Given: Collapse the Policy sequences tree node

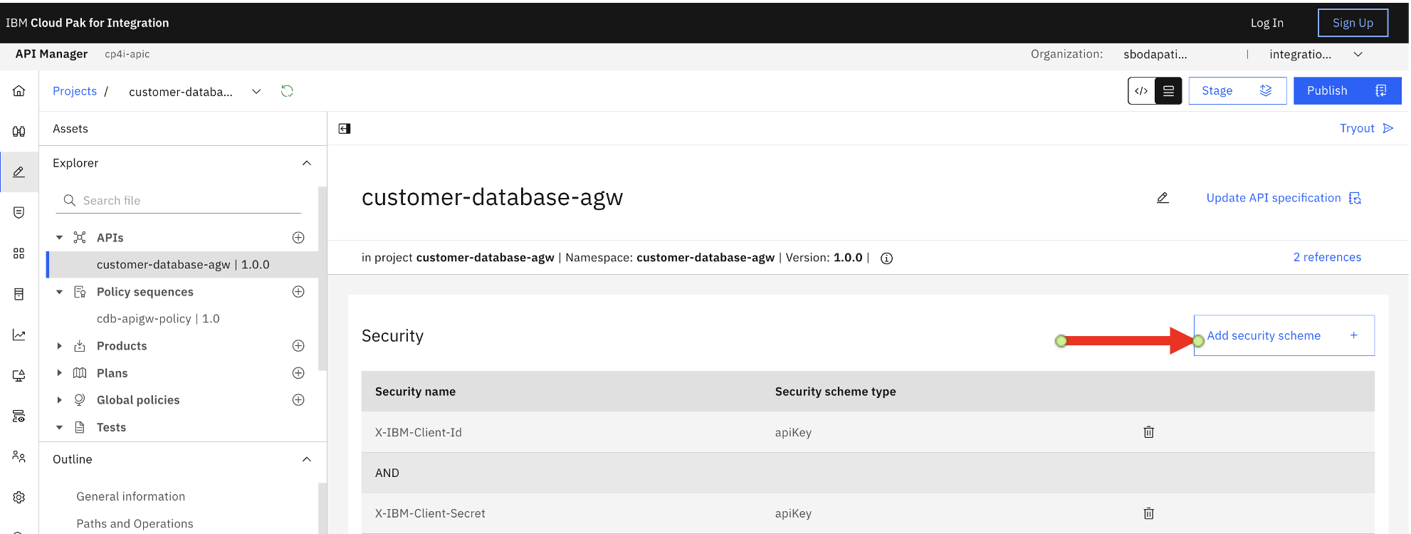Looking at the screenshot, I should pos(60,292).
